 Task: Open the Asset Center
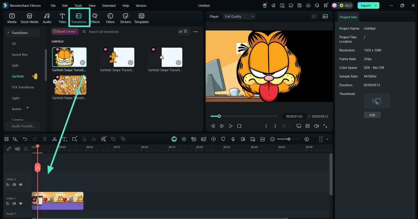[x=65, y=31]
